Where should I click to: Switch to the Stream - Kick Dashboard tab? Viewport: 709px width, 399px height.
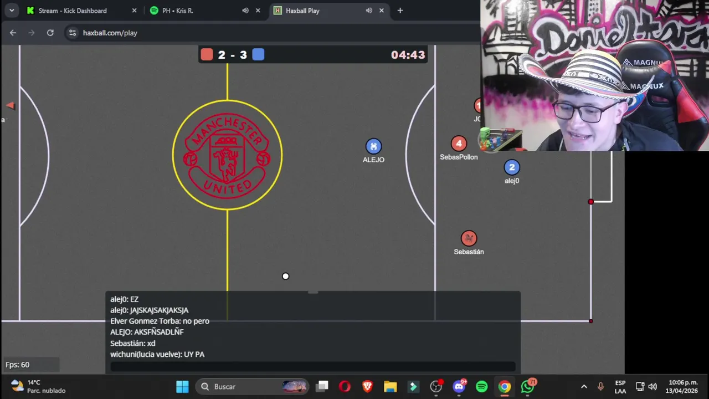(x=72, y=11)
